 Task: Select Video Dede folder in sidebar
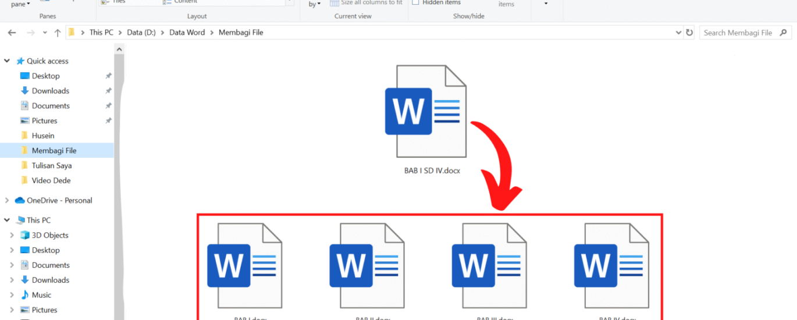pos(51,180)
